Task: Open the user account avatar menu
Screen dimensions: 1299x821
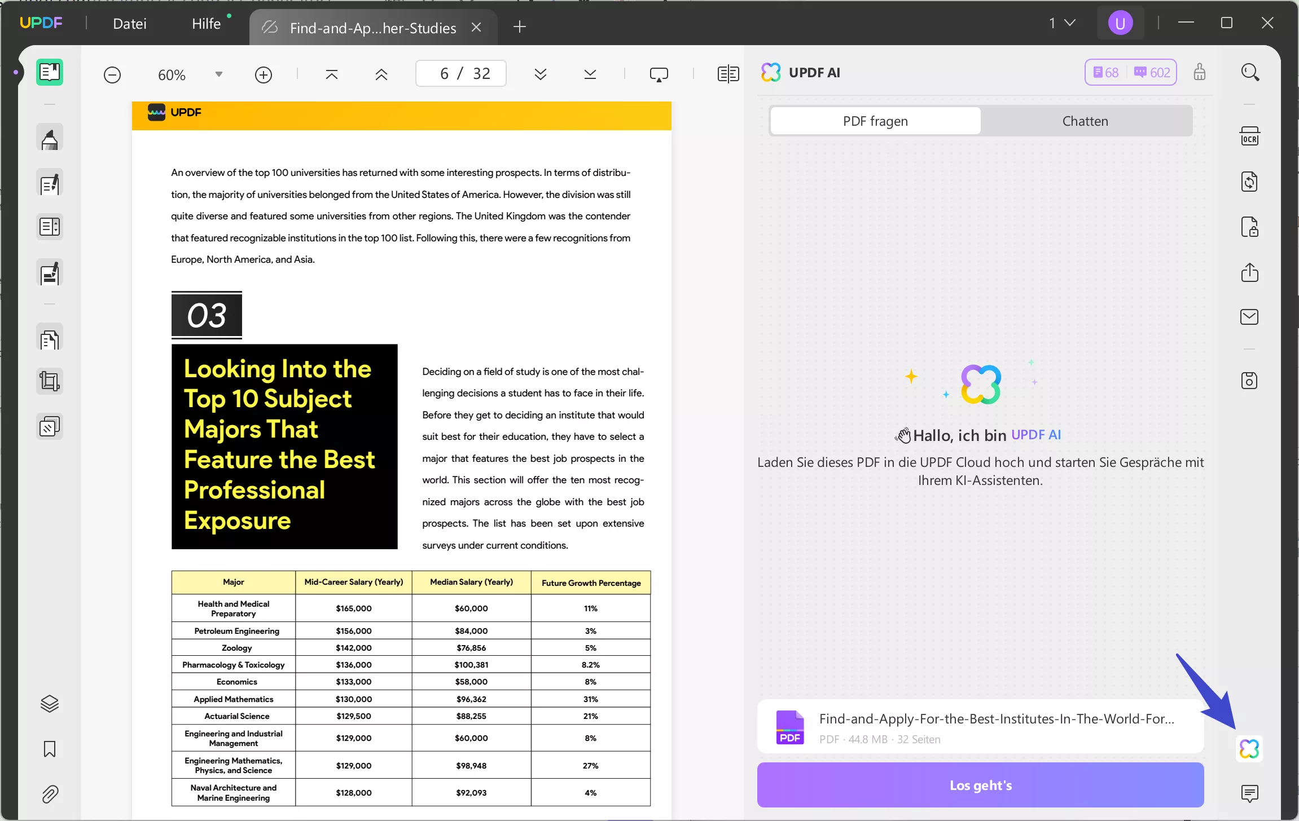Action: [1120, 23]
